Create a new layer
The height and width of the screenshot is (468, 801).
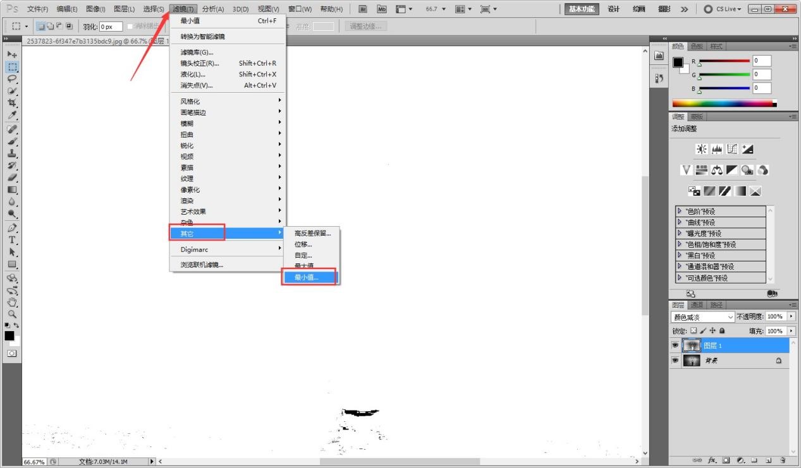point(768,460)
